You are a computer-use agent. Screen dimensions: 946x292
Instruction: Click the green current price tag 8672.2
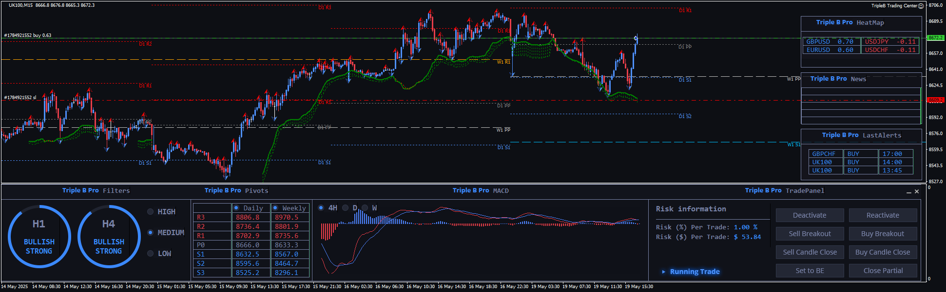tap(935, 38)
